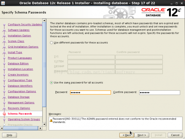The width and height of the screenshot is (185, 139).
Task: Click sidebar horizontal scrollbar right arrow
Action: tap(40, 128)
